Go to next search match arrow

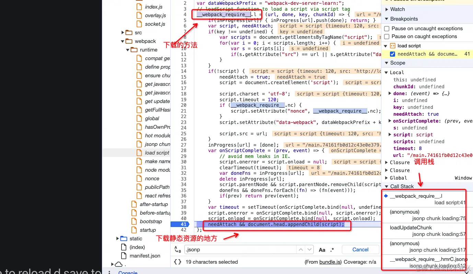point(310,250)
